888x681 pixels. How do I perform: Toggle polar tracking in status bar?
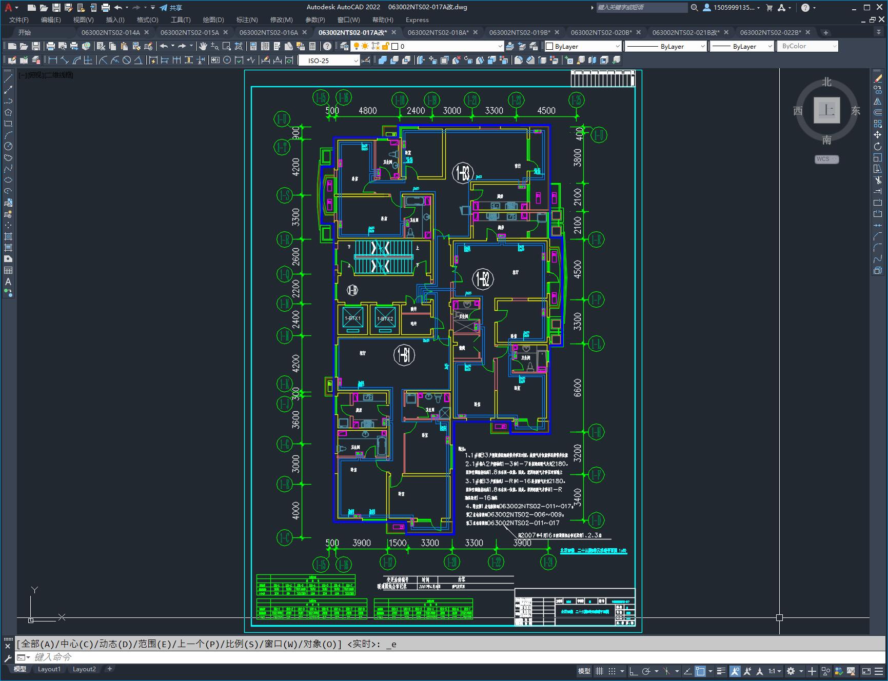tap(646, 671)
